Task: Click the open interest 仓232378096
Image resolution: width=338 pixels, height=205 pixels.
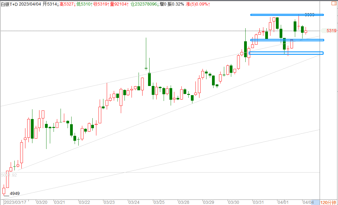Action: (x=145, y=4)
